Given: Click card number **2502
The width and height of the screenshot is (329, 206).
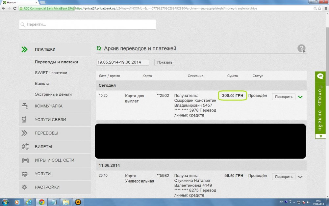Looking at the screenshot, I should click(x=163, y=96).
